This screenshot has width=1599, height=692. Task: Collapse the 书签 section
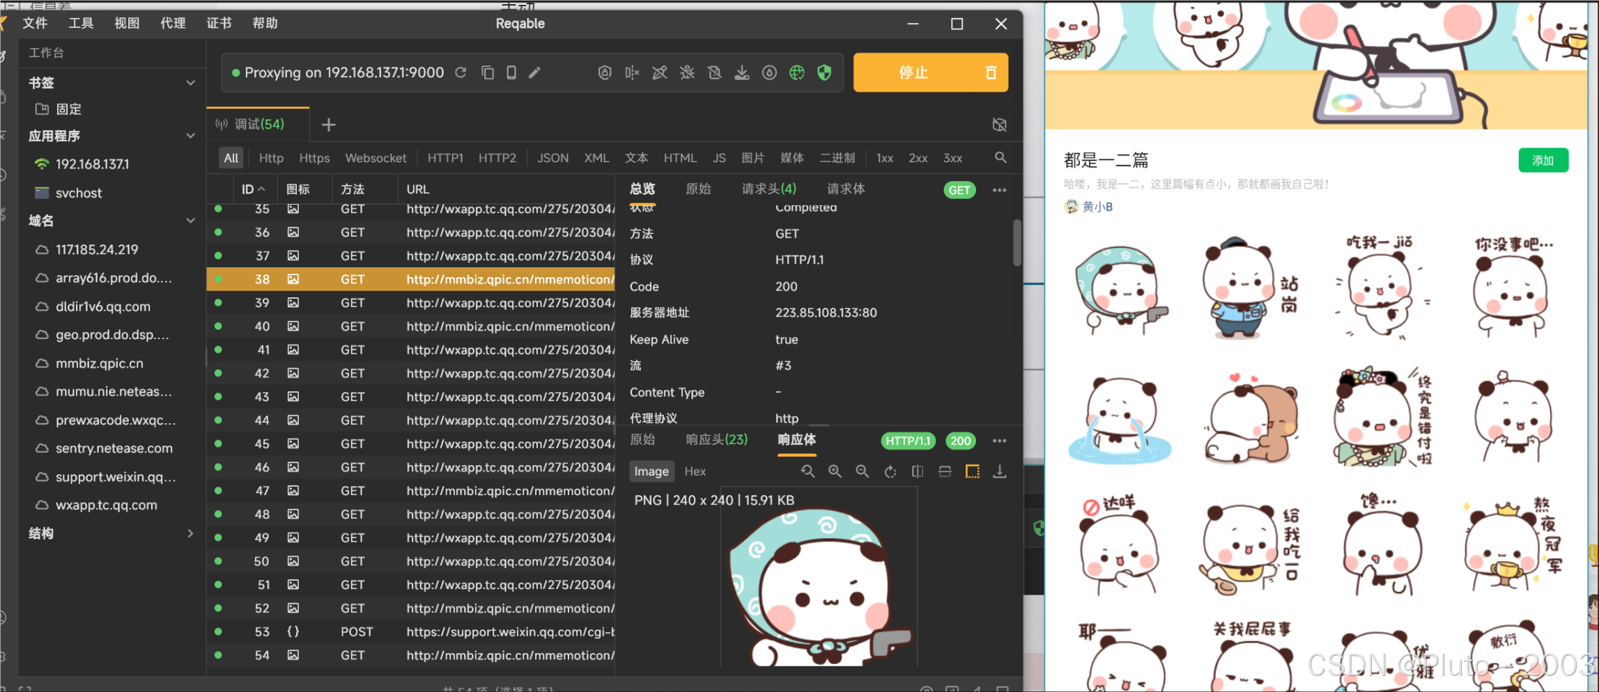coord(190,83)
